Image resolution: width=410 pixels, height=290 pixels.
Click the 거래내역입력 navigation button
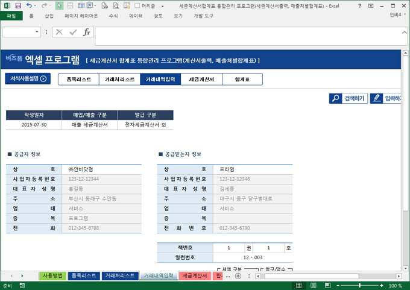point(160,79)
